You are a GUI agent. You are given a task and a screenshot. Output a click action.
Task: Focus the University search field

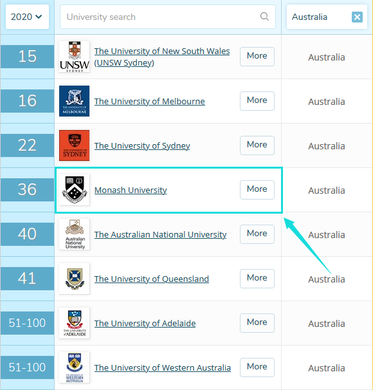point(168,17)
